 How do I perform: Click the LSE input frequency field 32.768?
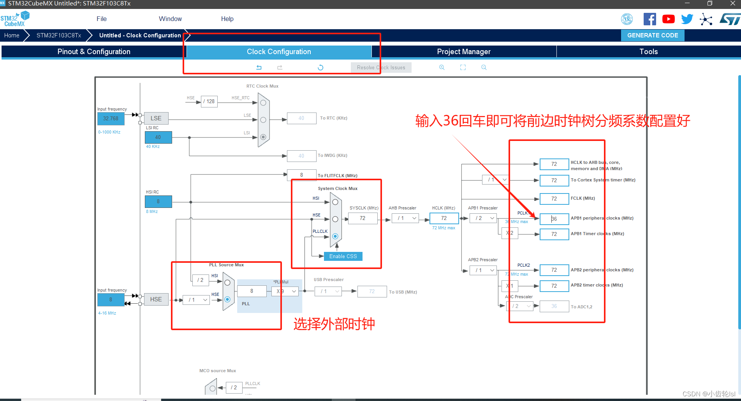point(111,119)
